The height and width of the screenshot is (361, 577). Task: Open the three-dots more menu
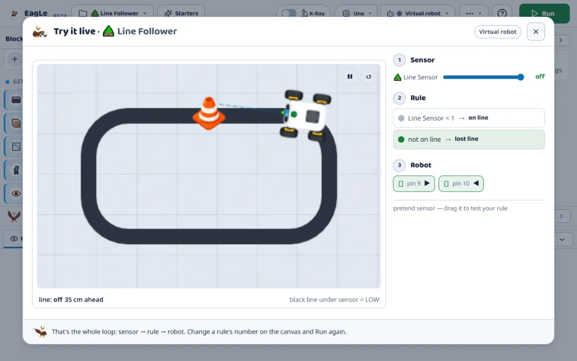click(474, 13)
